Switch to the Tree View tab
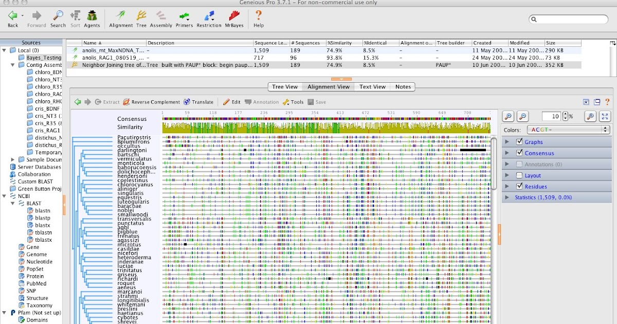 tap(285, 86)
